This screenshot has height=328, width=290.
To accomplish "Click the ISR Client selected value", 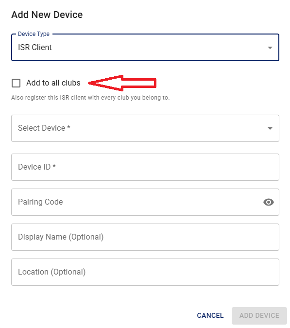I will (x=34, y=47).
